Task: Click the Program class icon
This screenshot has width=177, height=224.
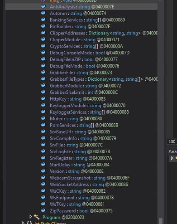Action: pyautogui.click(x=37, y=217)
